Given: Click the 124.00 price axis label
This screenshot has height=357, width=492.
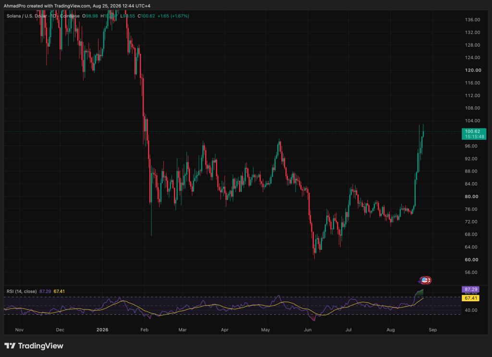Looking at the screenshot, I should click(472, 57).
